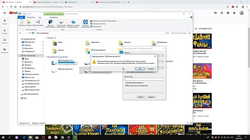
Task: Click the YouTube notifications bell icon
Action: [234, 13]
